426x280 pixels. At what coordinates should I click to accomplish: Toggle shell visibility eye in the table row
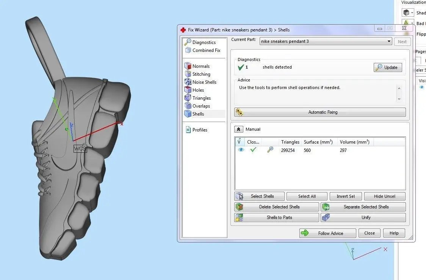241,150
